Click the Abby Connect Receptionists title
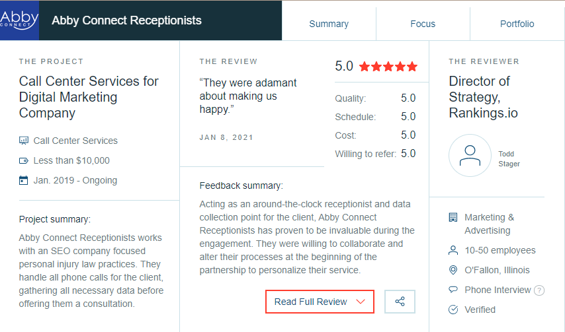This screenshot has height=332, width=565. coord(126,20)
